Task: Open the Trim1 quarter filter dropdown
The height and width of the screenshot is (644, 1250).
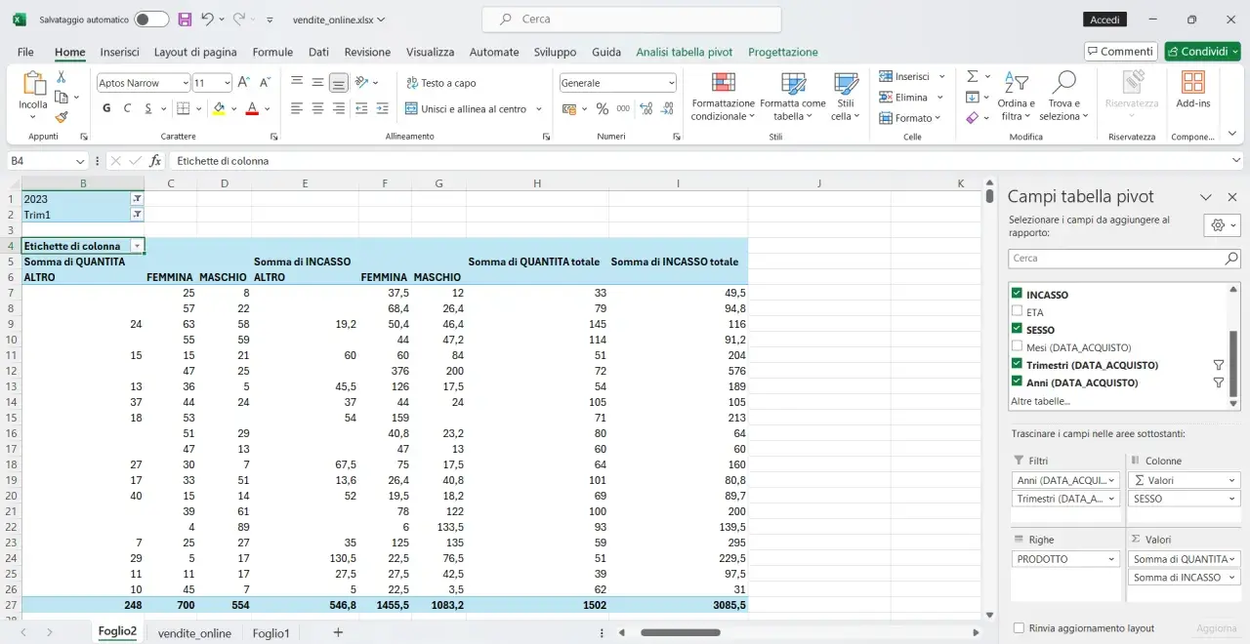Action: pos(137,215)
